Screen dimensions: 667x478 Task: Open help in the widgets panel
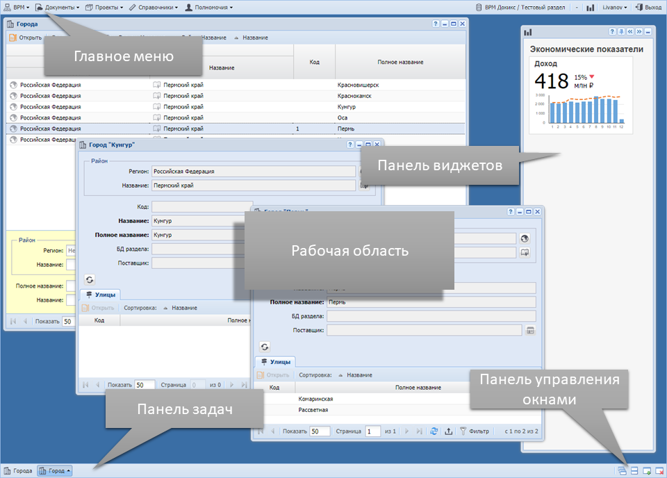pyautogui.click(x=612, y=32)
